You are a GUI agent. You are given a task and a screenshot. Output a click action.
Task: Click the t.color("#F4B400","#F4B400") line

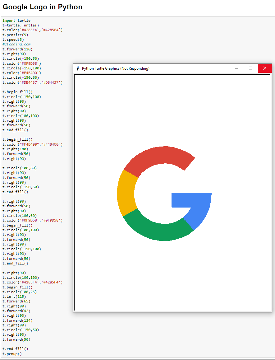33,144
